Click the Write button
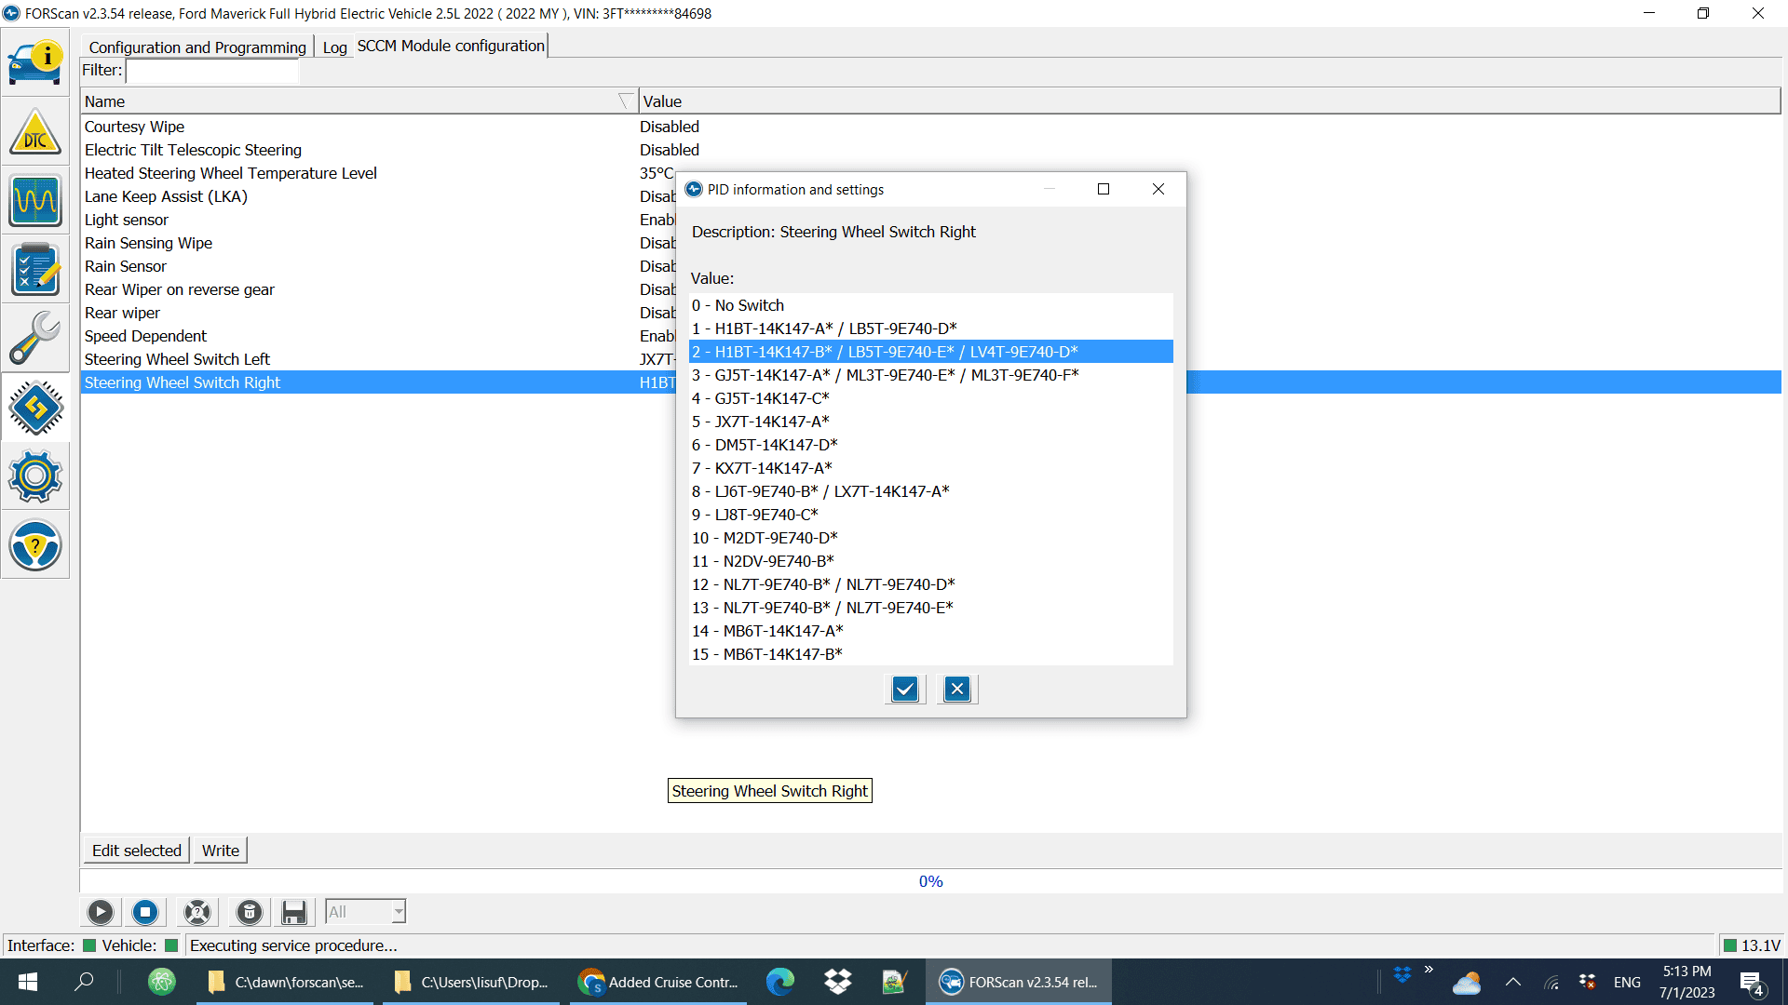Image resolution: width=1788 pixels, height=1005 pixels. pos(221,851)
